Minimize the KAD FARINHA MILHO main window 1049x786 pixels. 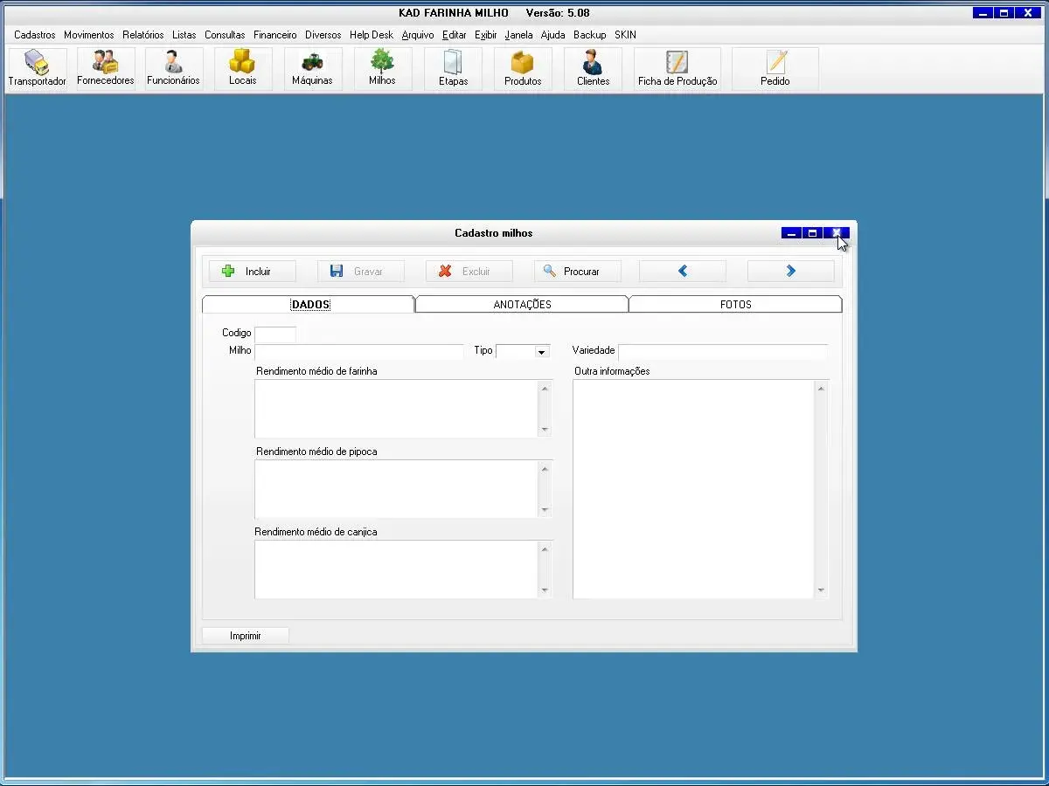(983, 13)
